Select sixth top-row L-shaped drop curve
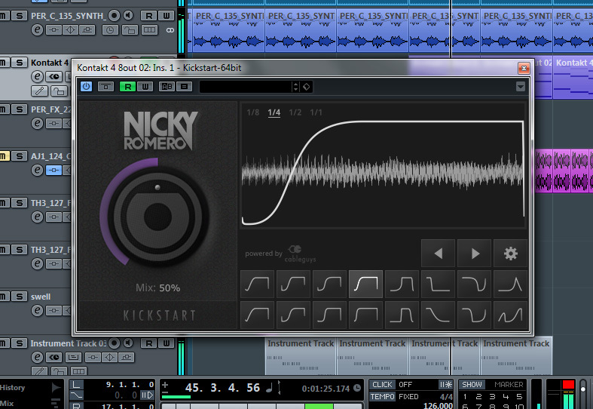 [438, 284]
